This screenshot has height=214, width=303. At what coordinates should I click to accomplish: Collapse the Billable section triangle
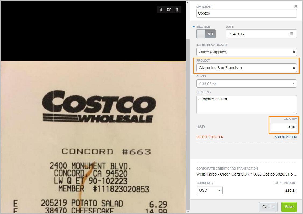pyautogui.click(x=194, y=27)
